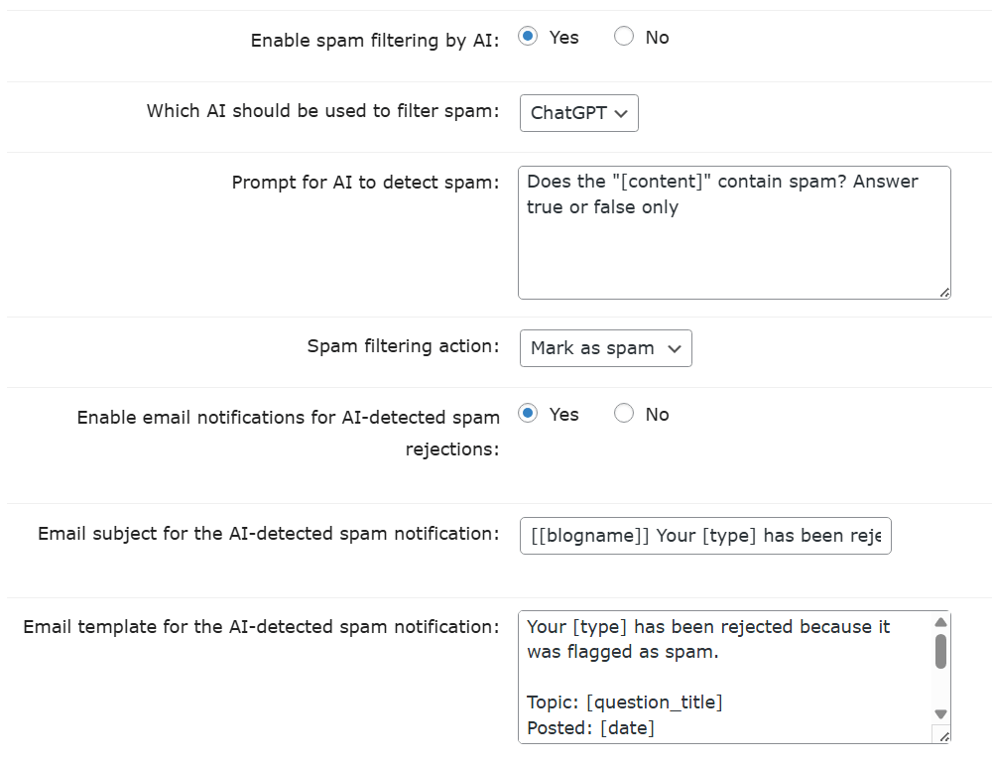
Task: Open the ChatGPT AI selection dropdown
Action: [x=578, y=113]
